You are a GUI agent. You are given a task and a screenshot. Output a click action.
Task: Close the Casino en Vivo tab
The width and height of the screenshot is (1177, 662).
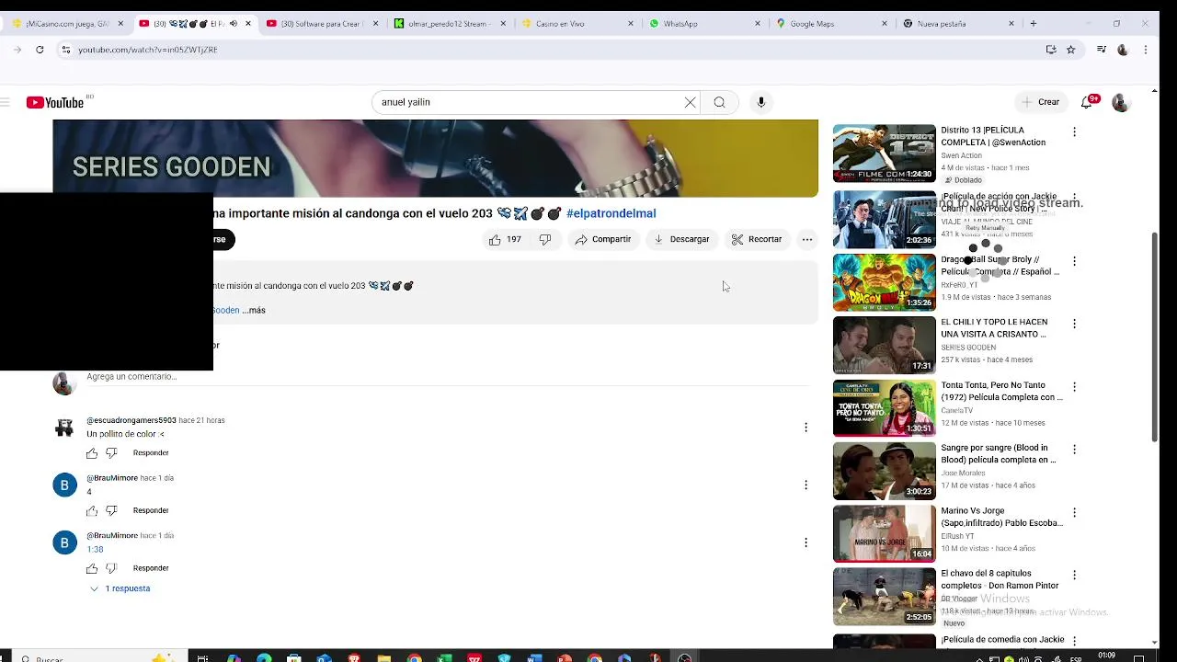pos(631,23)
